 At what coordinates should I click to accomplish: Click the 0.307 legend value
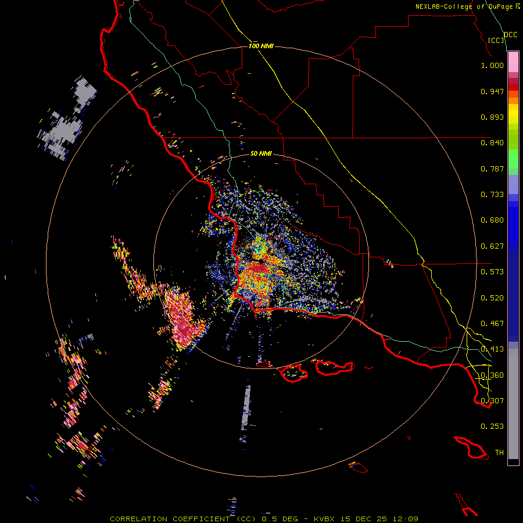[492, 401]
